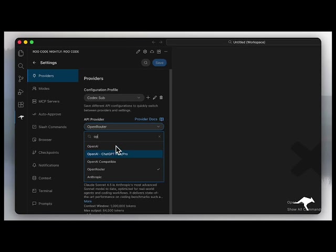Clear the provider search with the X
Screen dimensions: 336x252
160,136
